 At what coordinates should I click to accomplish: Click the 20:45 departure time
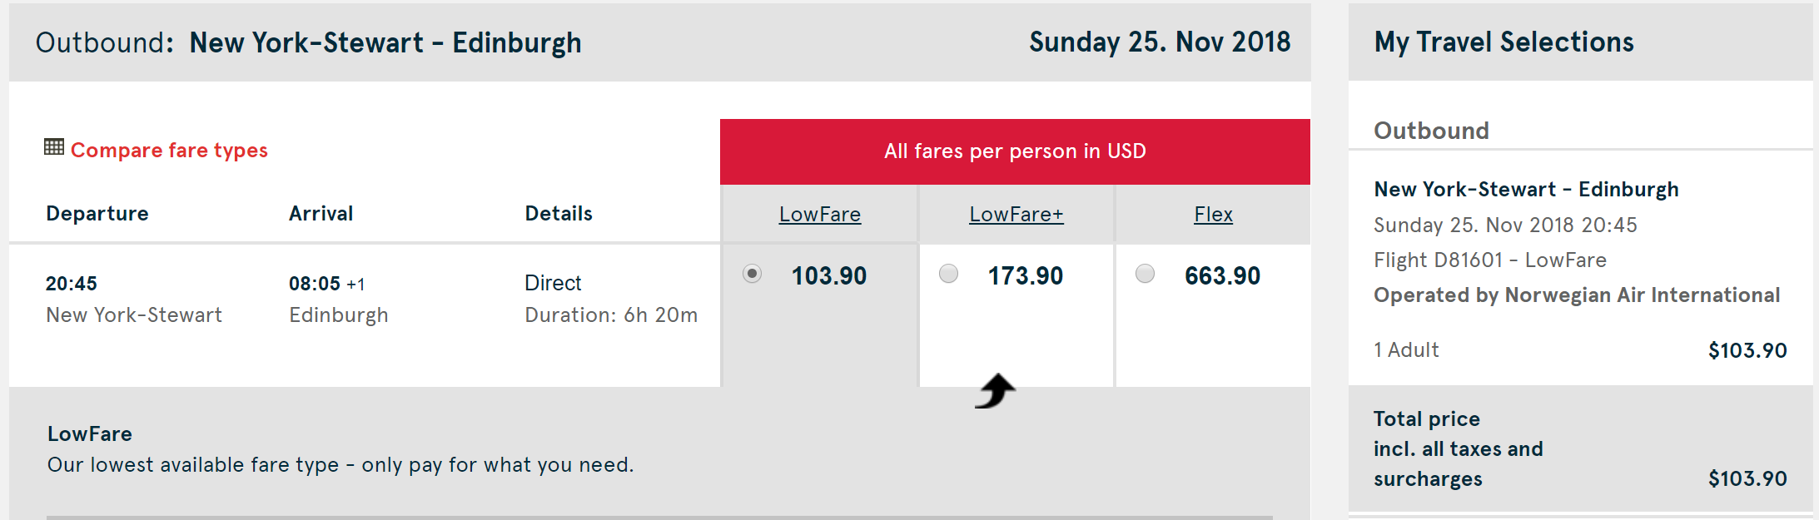coord(72,284)
